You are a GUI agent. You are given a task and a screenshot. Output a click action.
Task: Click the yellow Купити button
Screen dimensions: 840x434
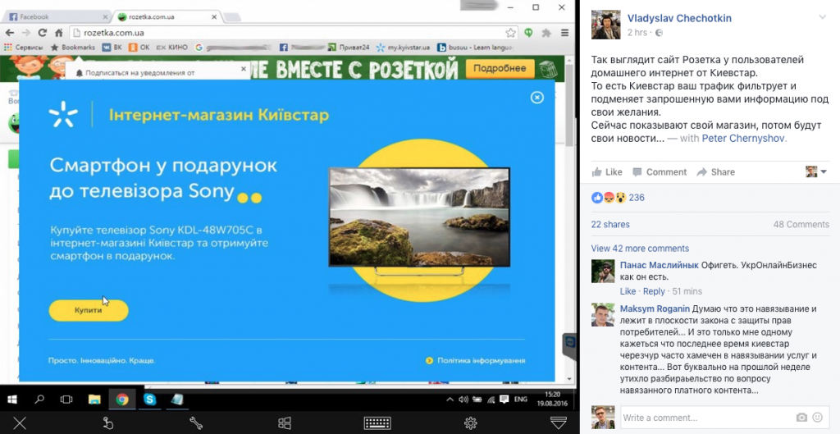pos(89,311)
